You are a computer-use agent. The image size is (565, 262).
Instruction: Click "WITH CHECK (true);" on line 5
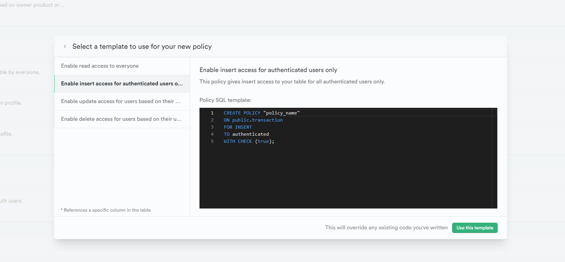click(x=249, y=141)
